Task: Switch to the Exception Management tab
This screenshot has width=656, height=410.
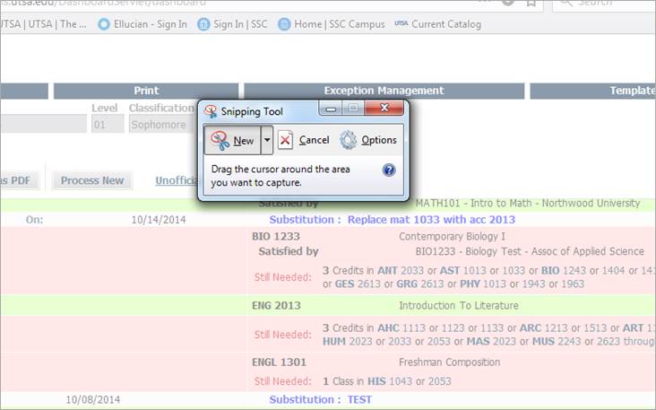Action: coord(384,91)
